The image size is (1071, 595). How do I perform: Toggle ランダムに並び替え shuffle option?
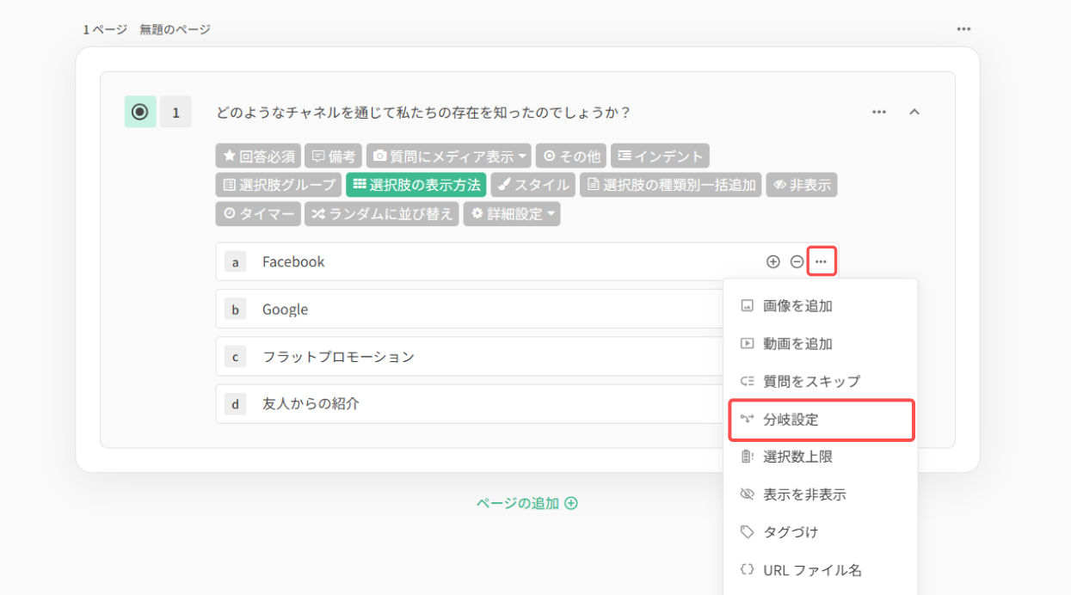pos(382,214)
